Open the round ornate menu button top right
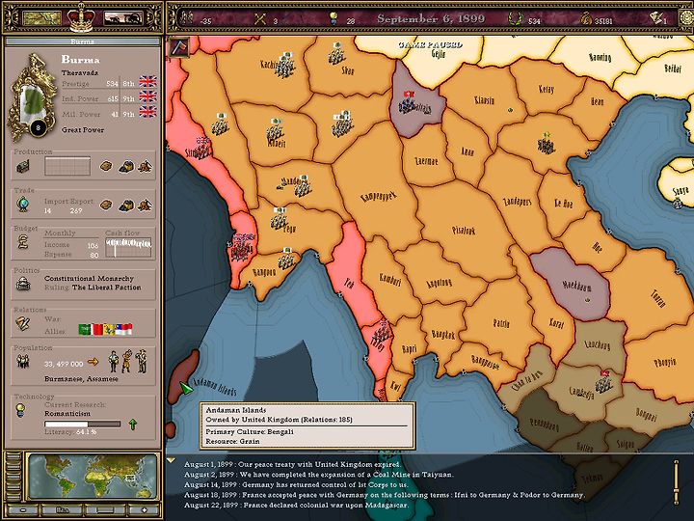 [687, 17]
